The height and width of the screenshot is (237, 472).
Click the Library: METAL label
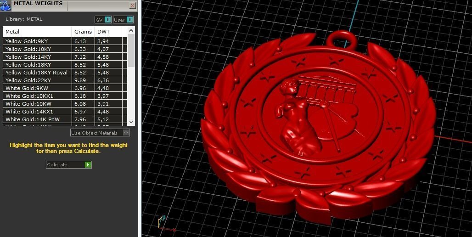click(x=24, y=19)
